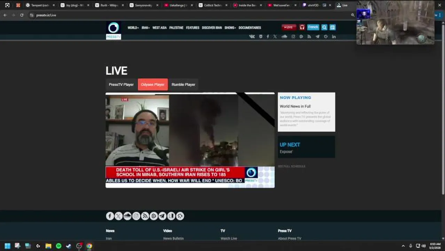Open the Watch Live footer link

click(x=229, y=238)
